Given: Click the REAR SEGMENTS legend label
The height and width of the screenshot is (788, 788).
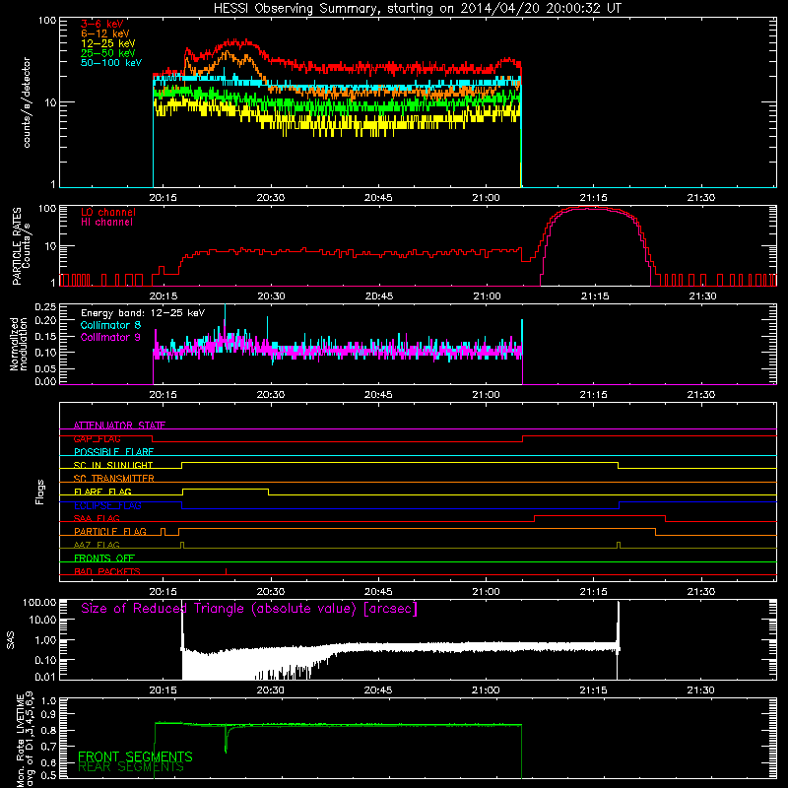Looking at the screenshot, I should tap(131, 767).
